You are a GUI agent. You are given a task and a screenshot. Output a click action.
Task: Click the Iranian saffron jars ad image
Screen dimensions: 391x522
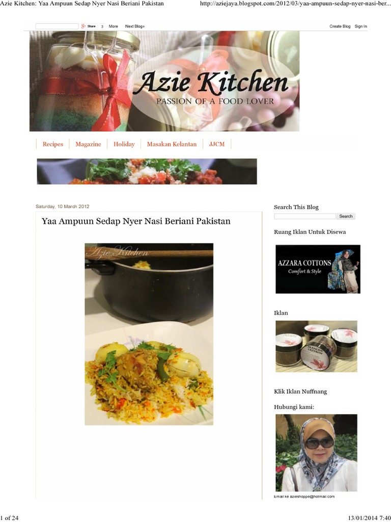tap(316, 346)
